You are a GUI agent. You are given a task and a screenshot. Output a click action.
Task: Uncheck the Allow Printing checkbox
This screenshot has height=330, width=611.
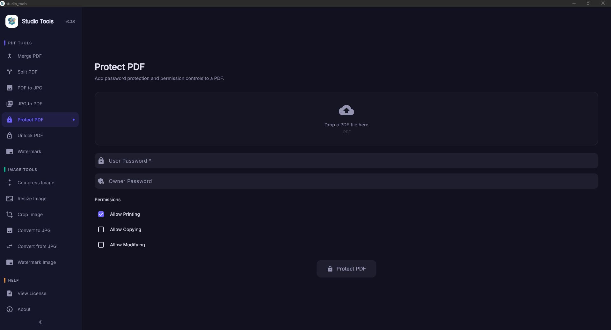[x=101, y=214]
